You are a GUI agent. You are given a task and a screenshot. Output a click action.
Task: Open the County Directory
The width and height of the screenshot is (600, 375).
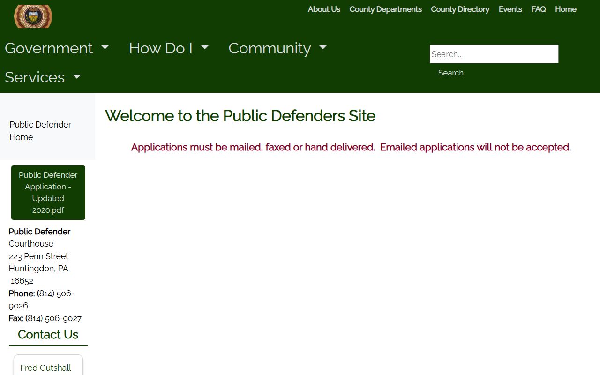click(x=460, y=9)
